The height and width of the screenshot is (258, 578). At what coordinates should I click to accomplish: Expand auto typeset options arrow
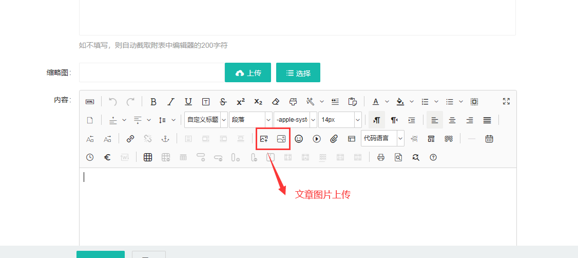pyautogui.click(x=322, y=101)
